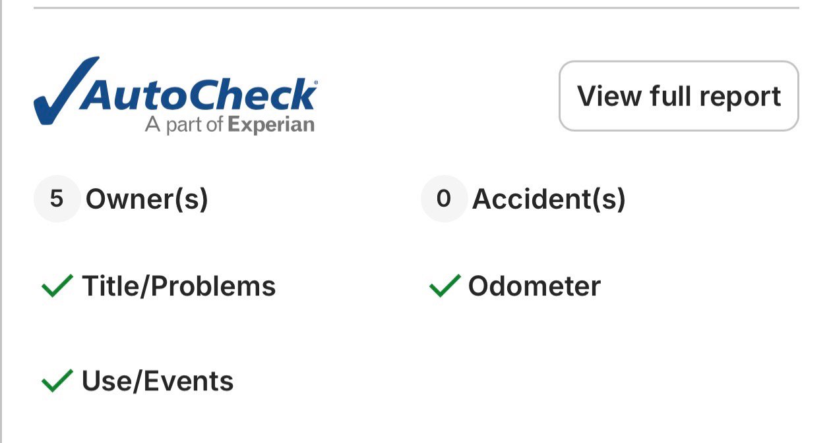This screenshot has width=831, height=443.
Task: Click the vertical border line on the left
Action: coord(1,221)
